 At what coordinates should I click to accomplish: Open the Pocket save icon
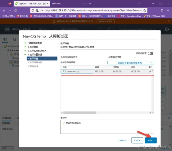click(162, 11)
